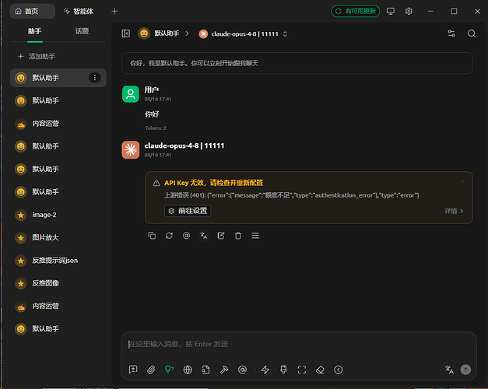488x389 pixels.
Task: Maximize the application window
Action: [x=454, y=11]
